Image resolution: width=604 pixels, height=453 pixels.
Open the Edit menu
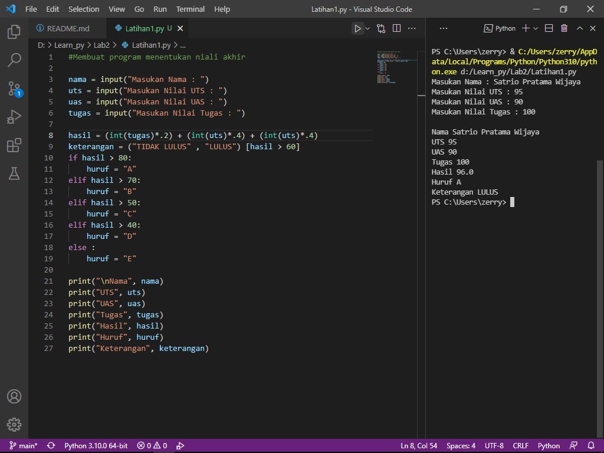[x=52, y=9]
